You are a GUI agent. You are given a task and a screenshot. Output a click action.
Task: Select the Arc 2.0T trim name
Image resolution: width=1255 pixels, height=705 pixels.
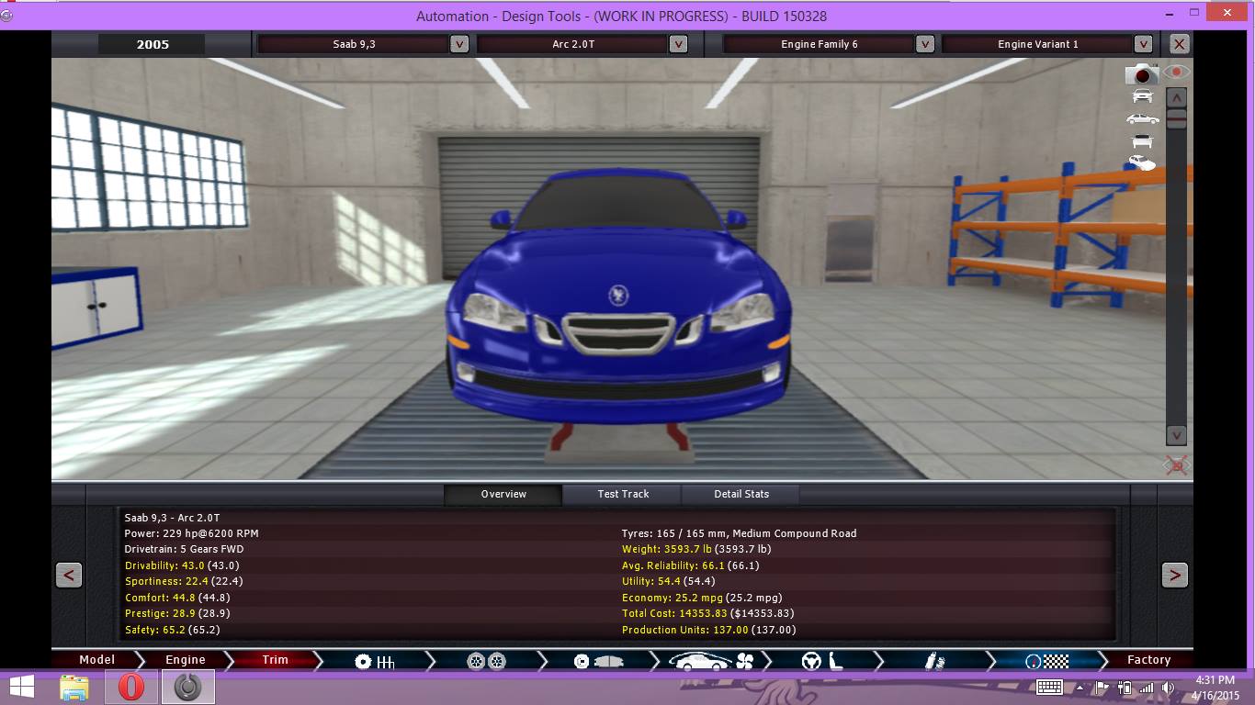coord(573,44)
